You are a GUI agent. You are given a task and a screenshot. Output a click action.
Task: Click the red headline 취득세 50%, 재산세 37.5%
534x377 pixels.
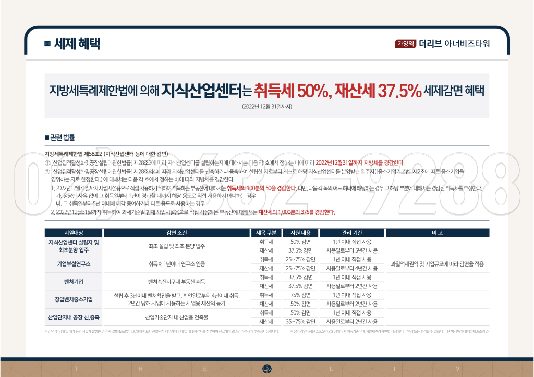pyautogui.click(x=338, y=91)
